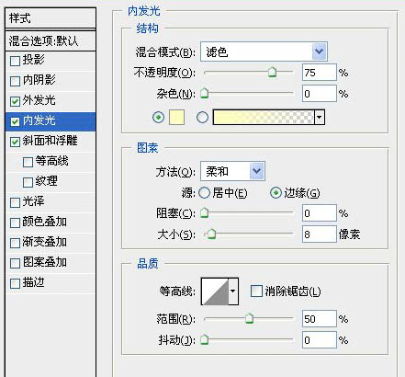This screenshot has height=377, width=405.
Task: Open 图案叠加 style settings
Action: pyautogui.click(x=45, y=262)
